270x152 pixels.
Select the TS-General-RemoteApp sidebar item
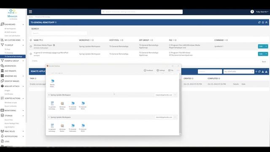coord(13,56)
